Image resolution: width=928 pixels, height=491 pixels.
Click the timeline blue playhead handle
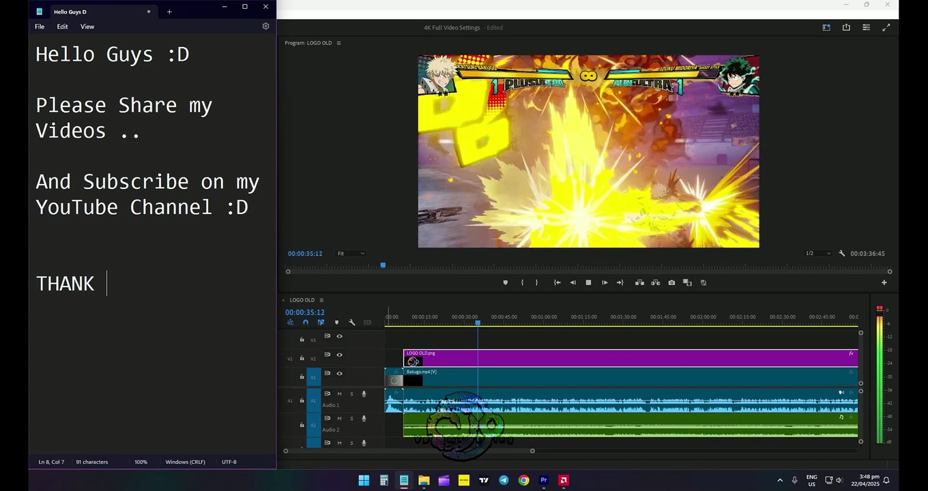pos(478,323)
